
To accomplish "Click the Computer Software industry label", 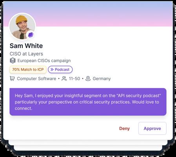I will point(36,78).
